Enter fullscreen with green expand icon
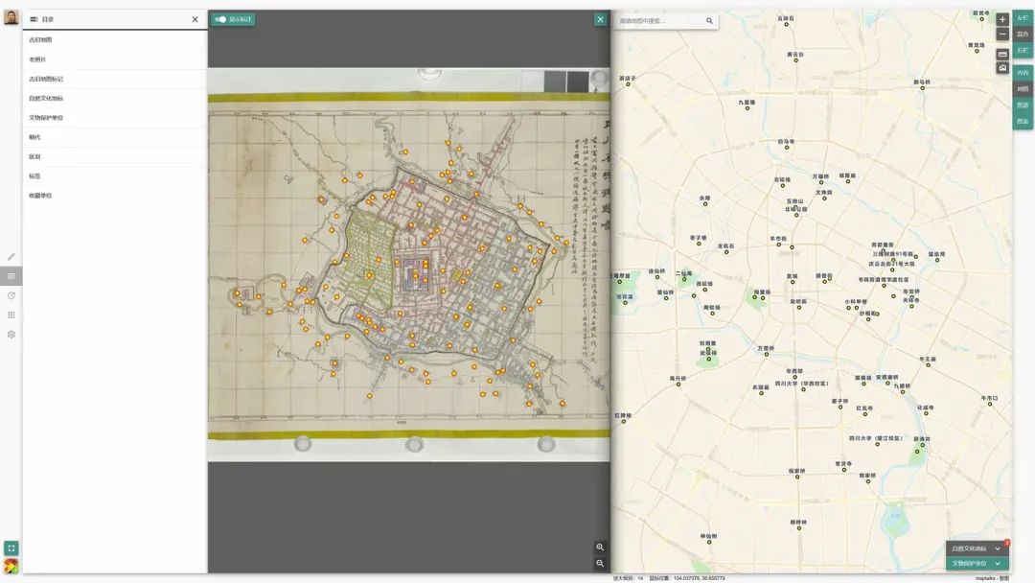This screenshot has height=583, width=1035. (x=11, y=548)
